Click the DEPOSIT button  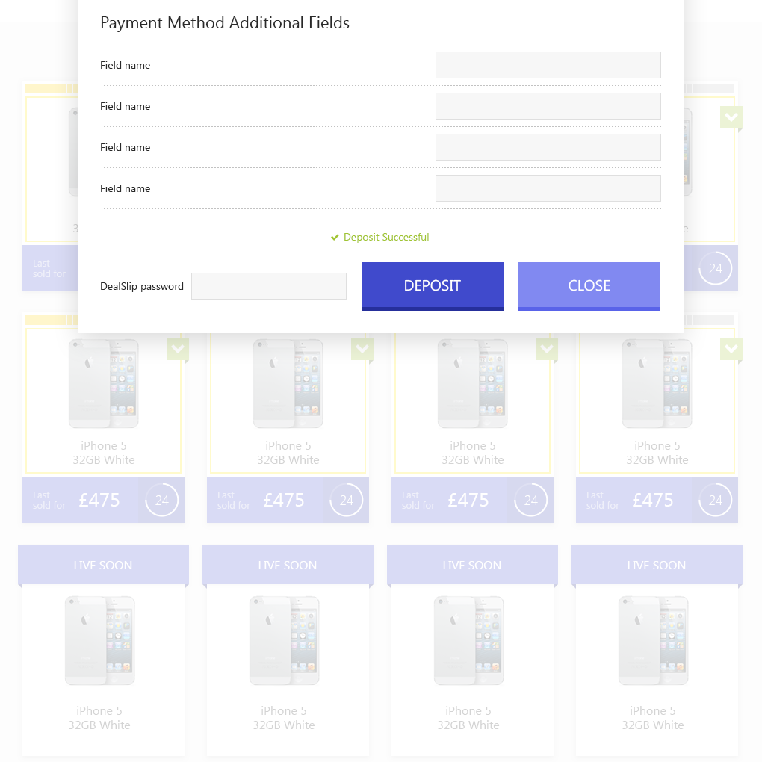pyautogui.click(x=432, y=285)
